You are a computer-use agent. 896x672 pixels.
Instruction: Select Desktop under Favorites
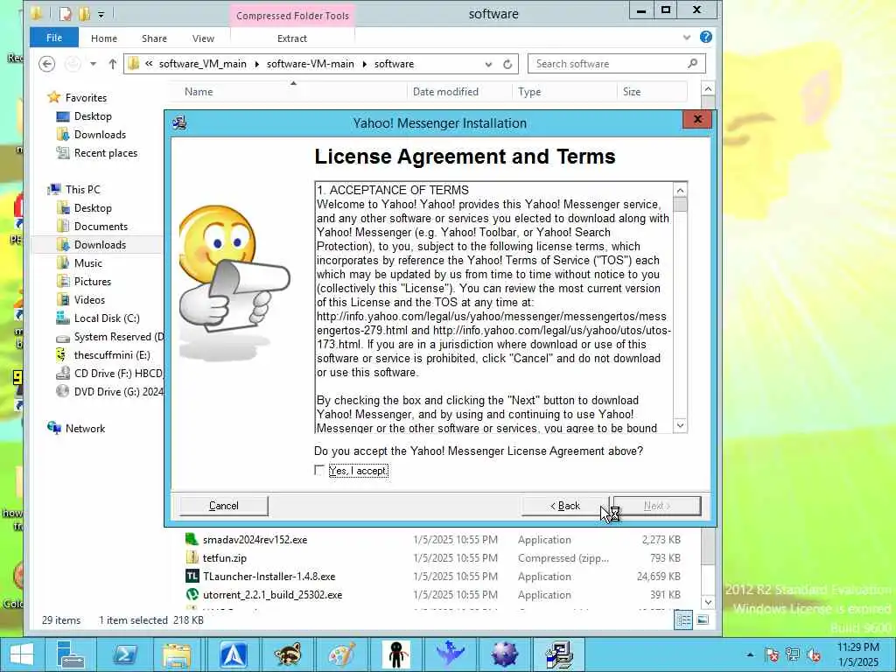click(93, 116)
